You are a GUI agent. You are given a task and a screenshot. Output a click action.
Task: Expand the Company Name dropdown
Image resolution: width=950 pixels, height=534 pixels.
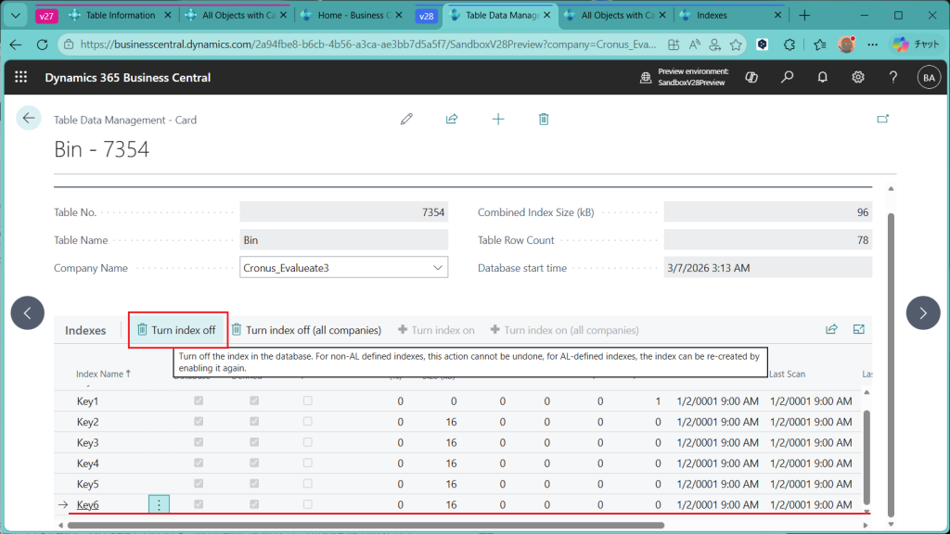(438, 268)
